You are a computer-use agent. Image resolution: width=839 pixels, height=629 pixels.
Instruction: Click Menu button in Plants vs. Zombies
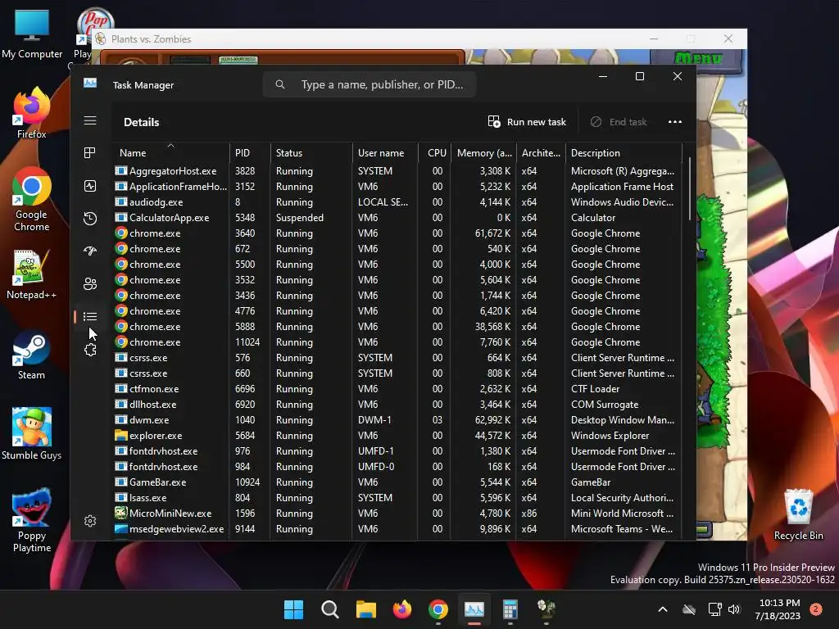697,58
